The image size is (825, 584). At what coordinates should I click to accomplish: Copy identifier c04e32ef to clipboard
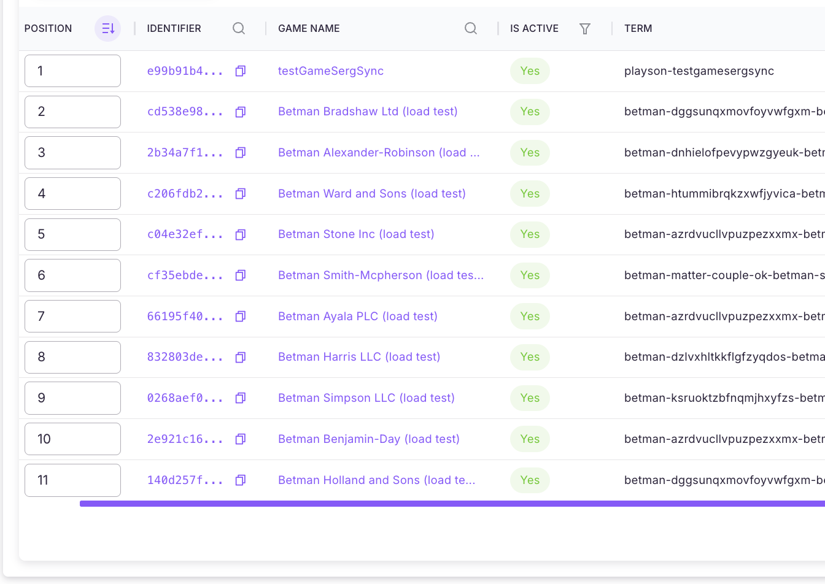[x=241, y=234]
